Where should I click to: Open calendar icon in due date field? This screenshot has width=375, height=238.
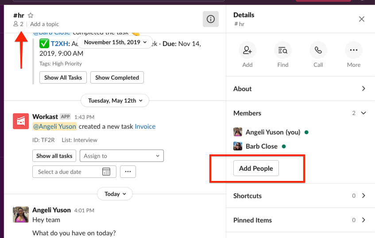[x=106, y=172]
